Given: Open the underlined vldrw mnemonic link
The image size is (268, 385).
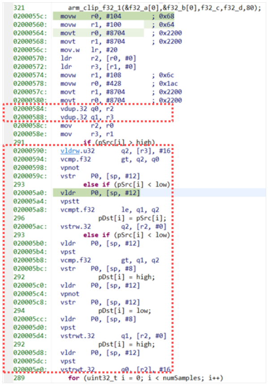Looking at the screenshot, I should click(70, 151).
